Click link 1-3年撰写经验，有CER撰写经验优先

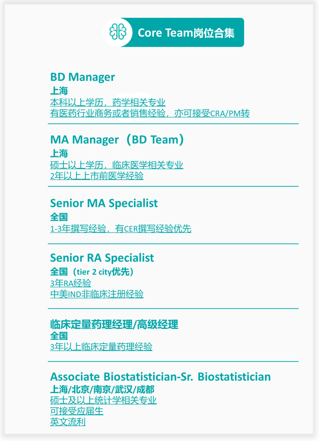click(121, 228)
